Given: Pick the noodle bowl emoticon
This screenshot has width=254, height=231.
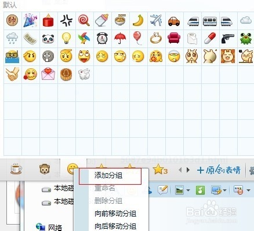Looking at the screenshot, I should pos(120,20).
